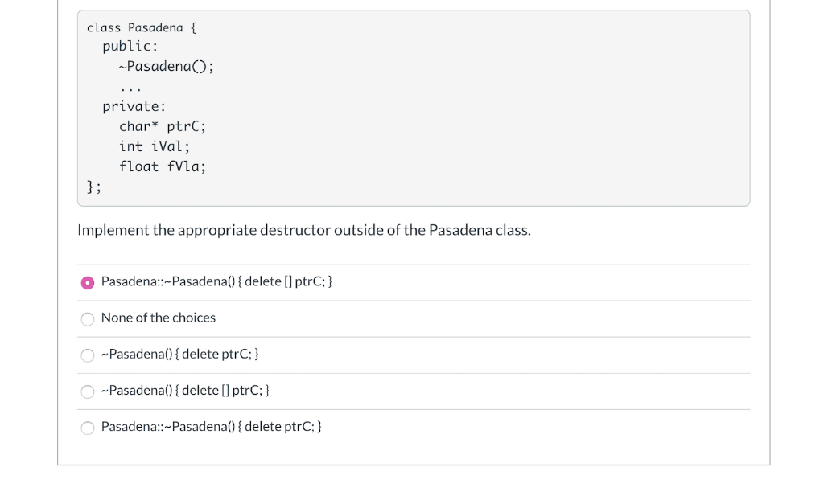Viewport: 824px width, 496px height.
Task: Select radio circle for 'Pasadena::~Pasadena() { delete ptrC; }'
Action: point(88,428)
